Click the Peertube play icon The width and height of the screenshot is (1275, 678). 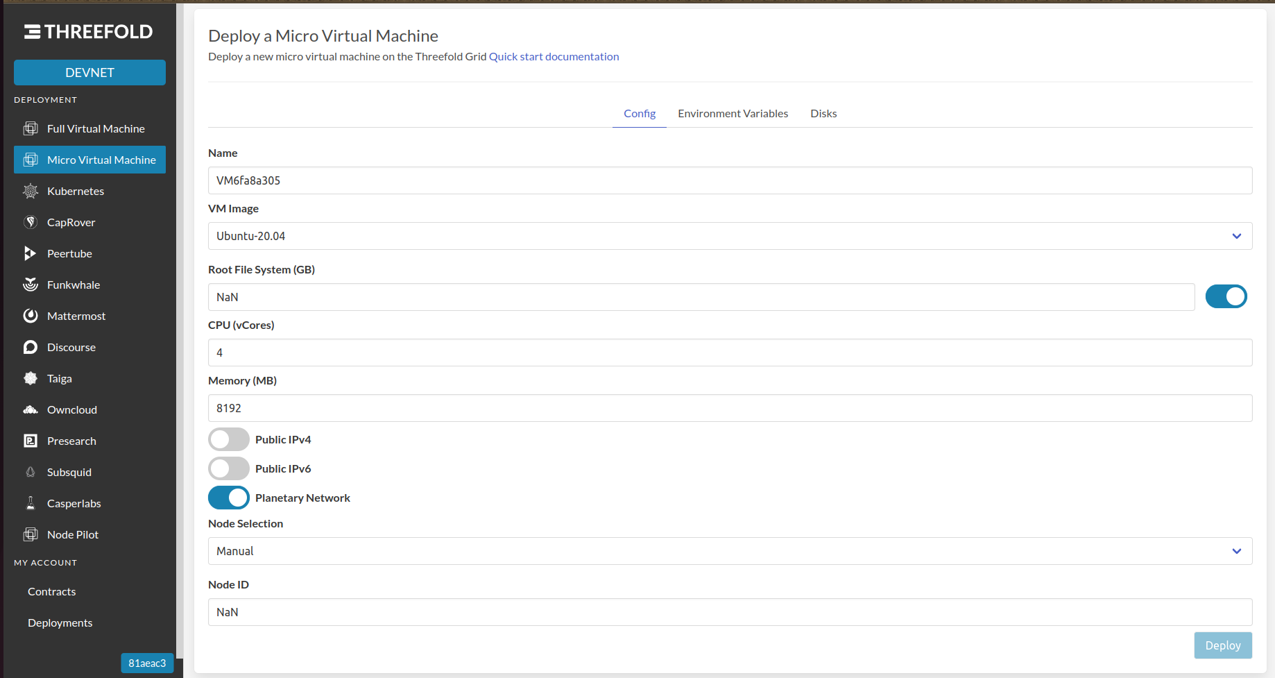pos(31,253)
